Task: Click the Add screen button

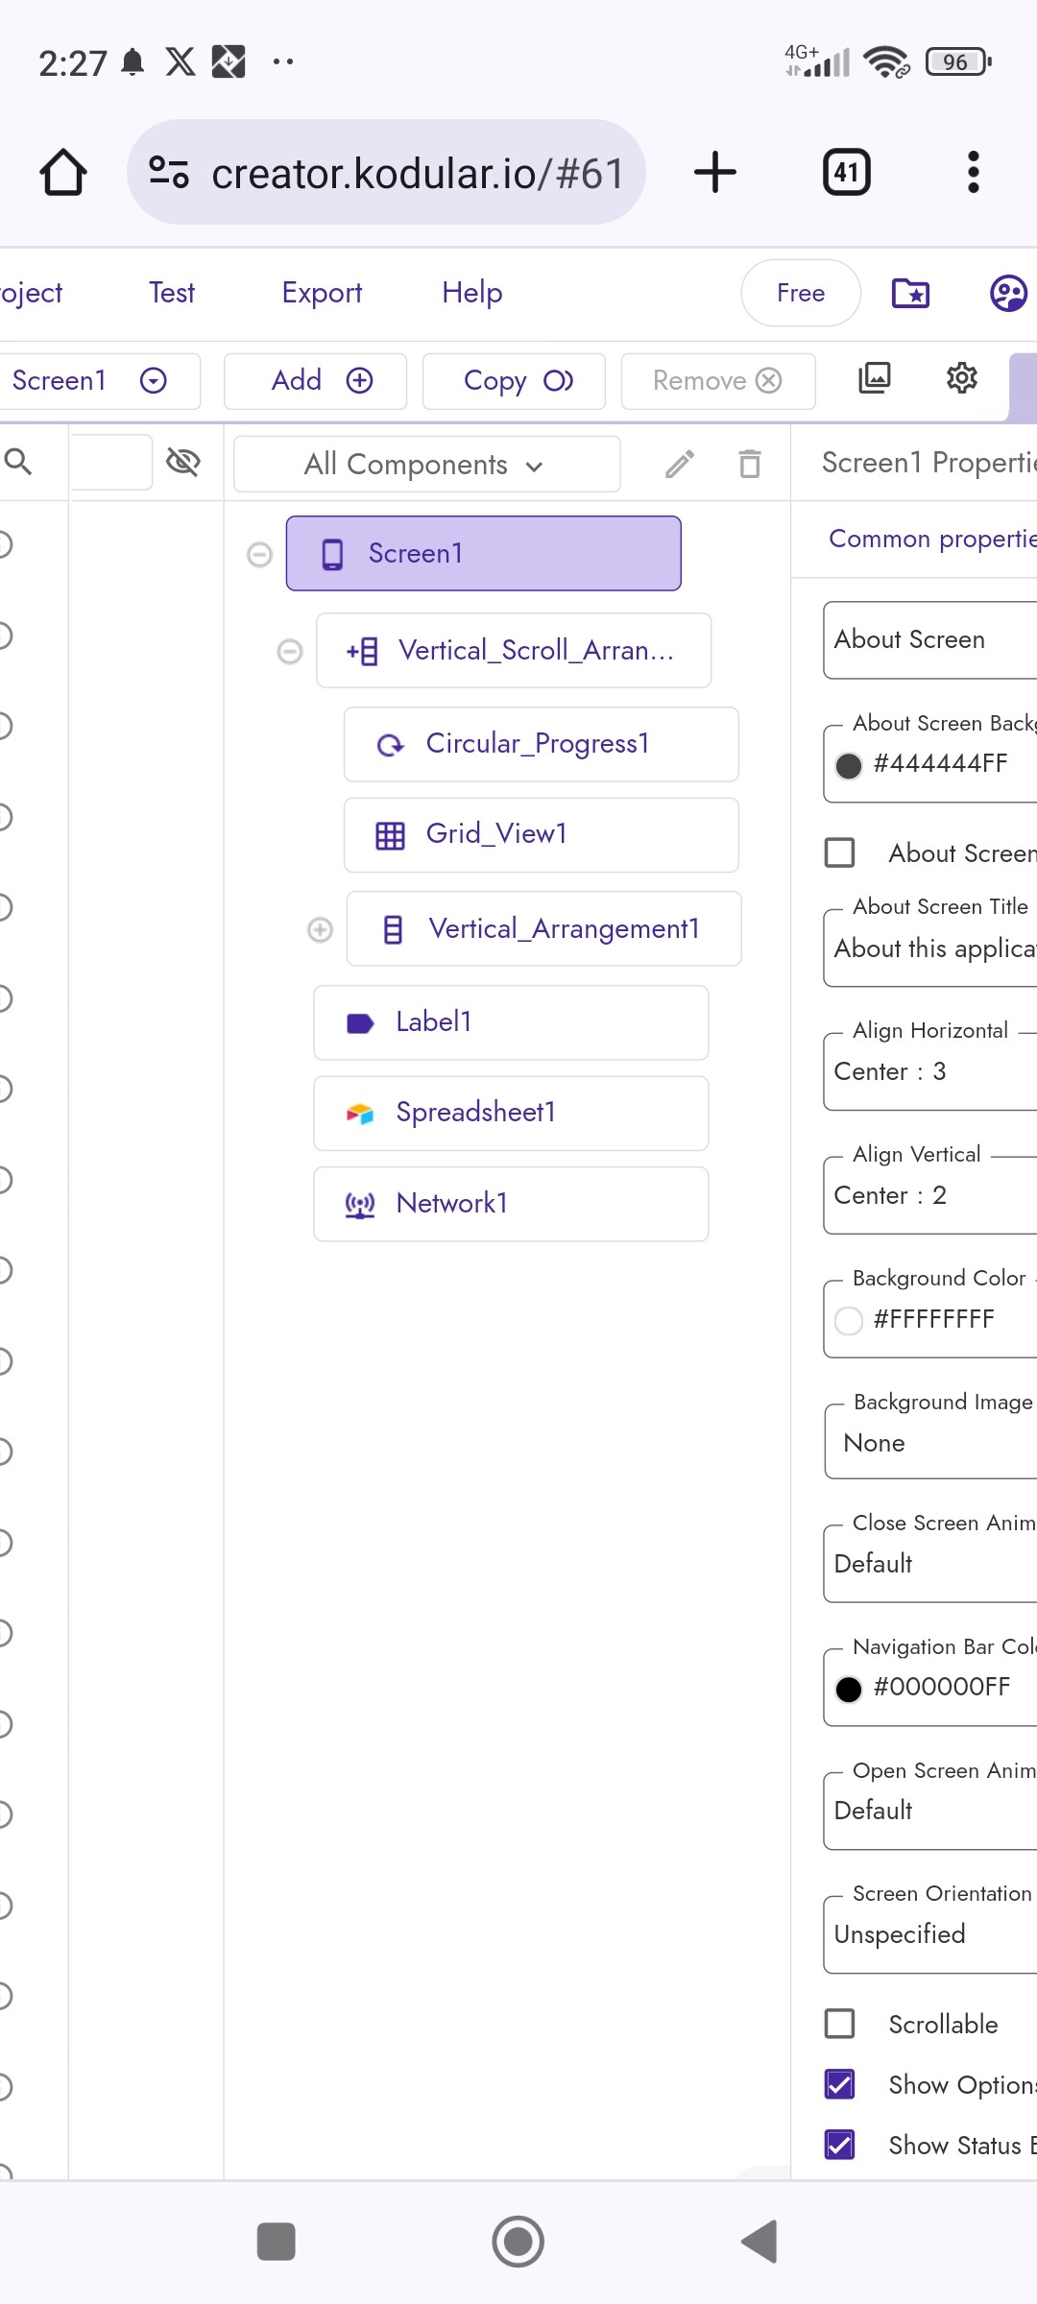Action: pyautogui.click(x=316, y=381)
